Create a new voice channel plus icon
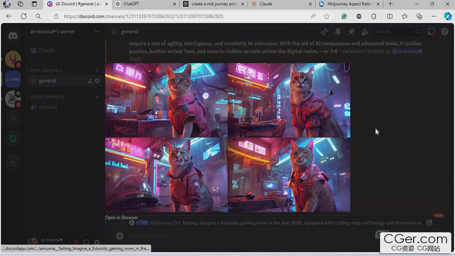The height and width of the screenshot is (256, 455). [x=97, y=97]
